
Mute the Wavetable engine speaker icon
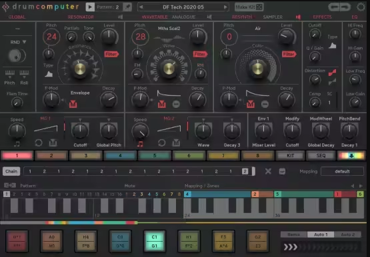(x=209, y=17)
